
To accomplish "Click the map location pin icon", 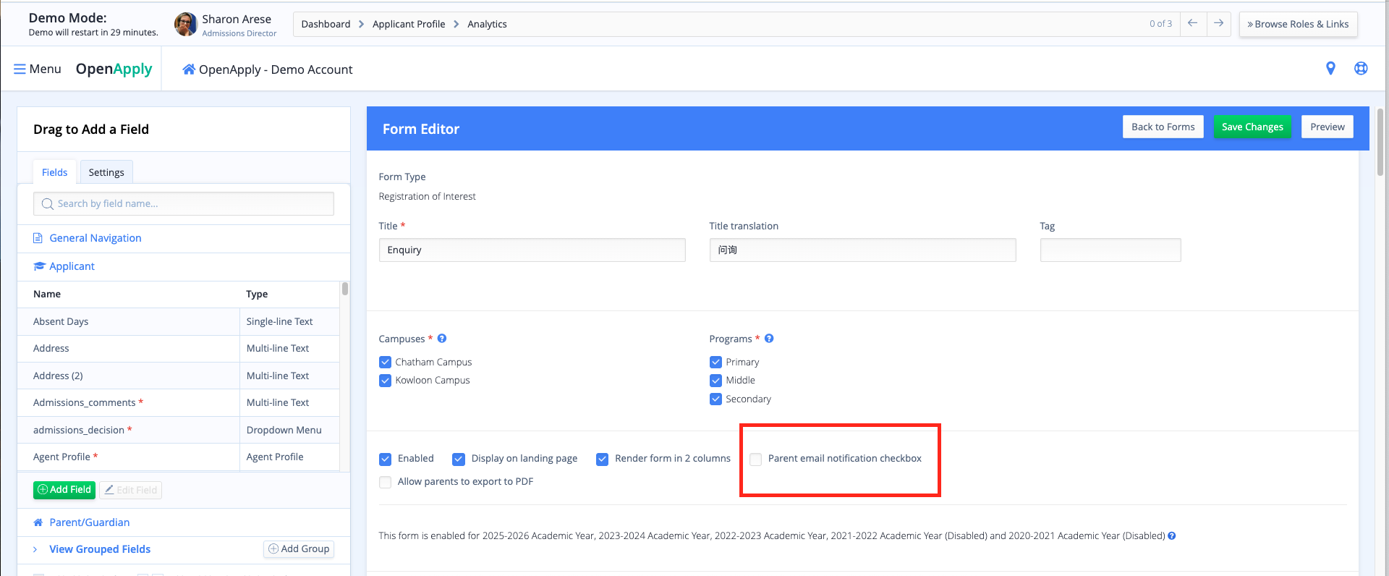I will pos(1330,69).
